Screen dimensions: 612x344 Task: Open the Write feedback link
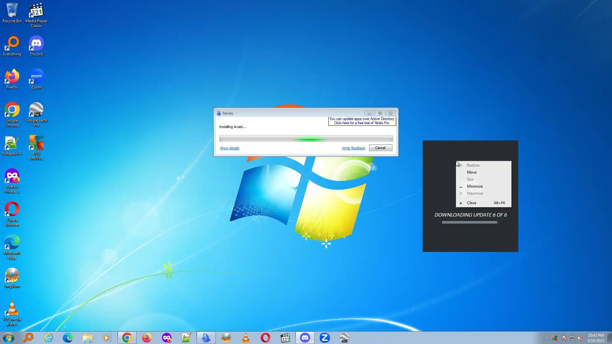[x=353, y=148]
